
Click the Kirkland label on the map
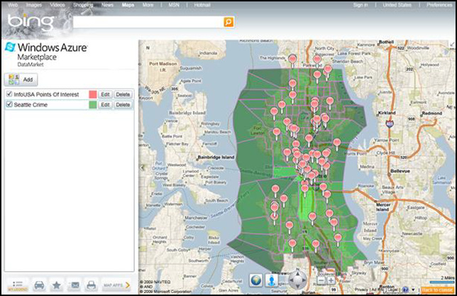point(387,113)
